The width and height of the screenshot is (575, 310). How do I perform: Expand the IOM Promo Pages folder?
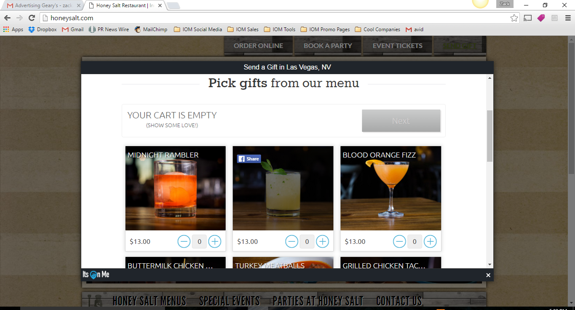pyautogui.click(x=325, y=29)
